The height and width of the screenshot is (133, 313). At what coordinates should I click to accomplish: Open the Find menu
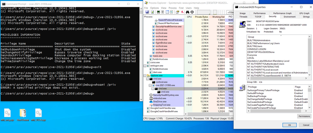181,8
